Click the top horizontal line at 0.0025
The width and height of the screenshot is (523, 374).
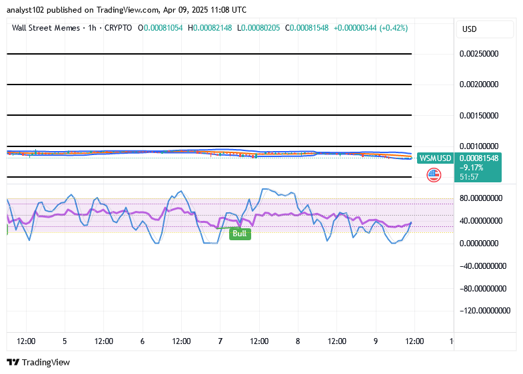point(209,54)
